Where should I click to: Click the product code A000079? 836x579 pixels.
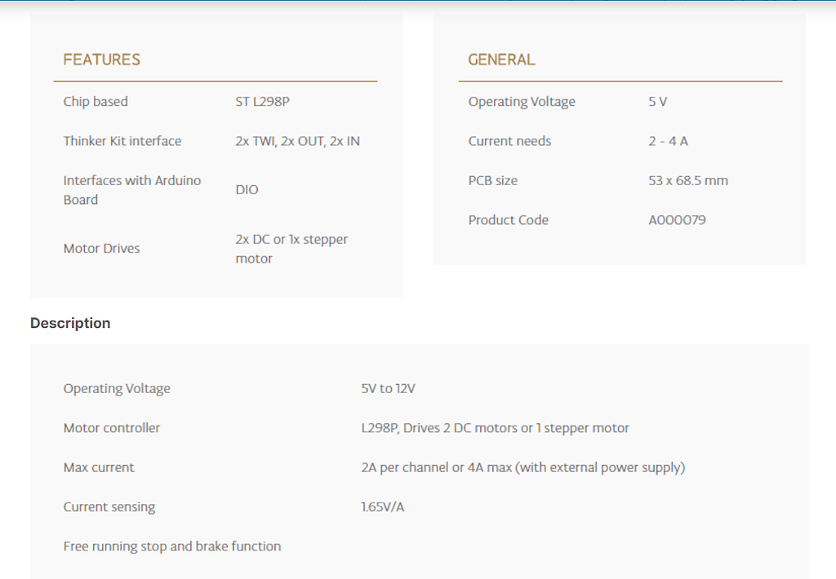pyautogui.click(x=677, y=220)
